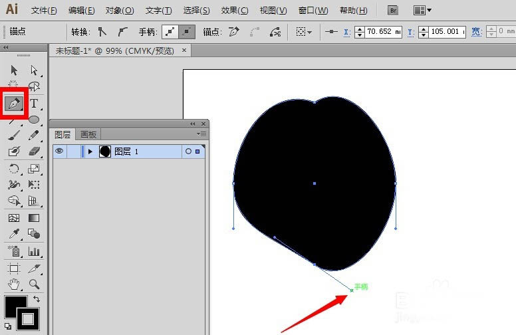Select the Artboard tool
This screenshot has height=335, width=516.
point(14,269)
